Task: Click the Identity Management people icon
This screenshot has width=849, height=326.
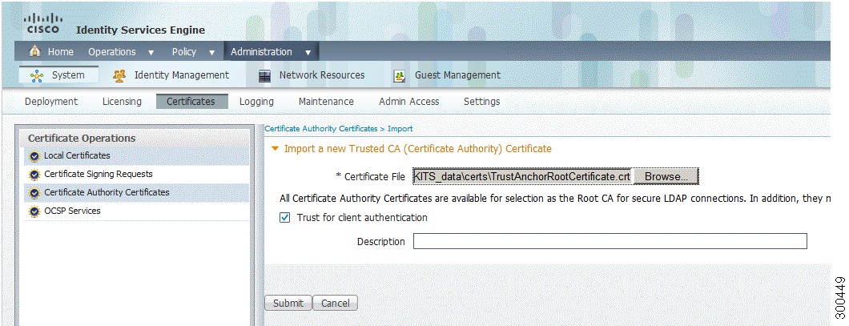Action: (119, 76)
